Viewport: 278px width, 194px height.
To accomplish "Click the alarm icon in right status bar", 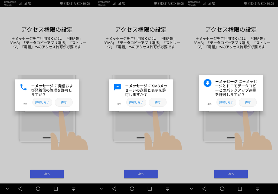I will 245,4.
